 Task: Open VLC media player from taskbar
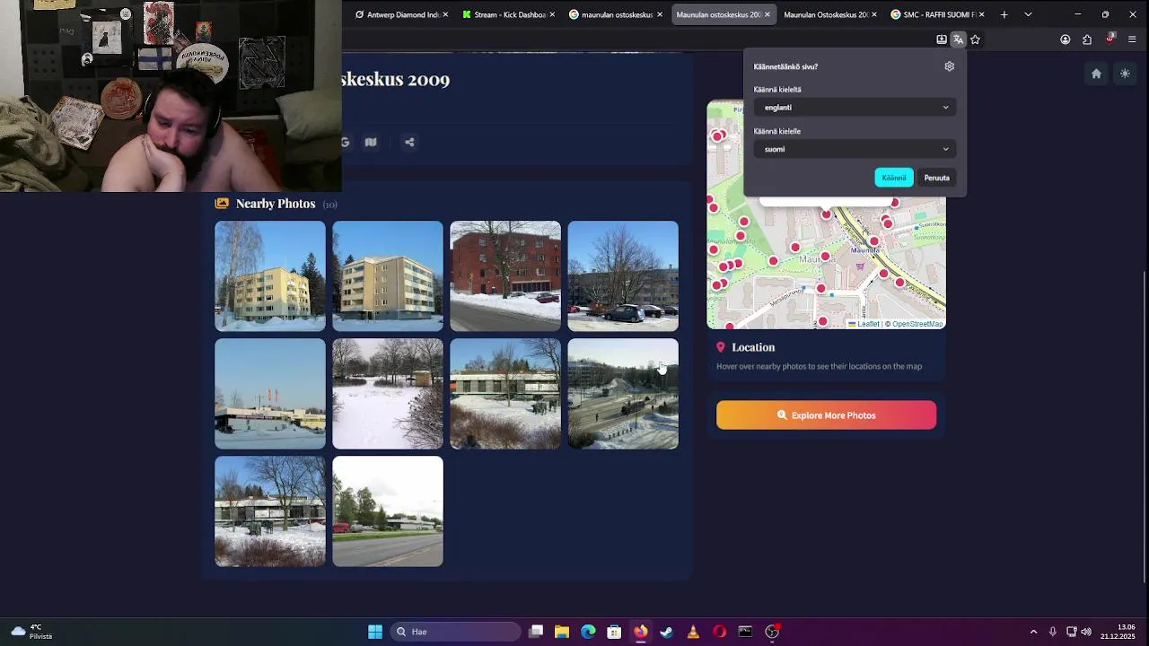click(693, 632)
